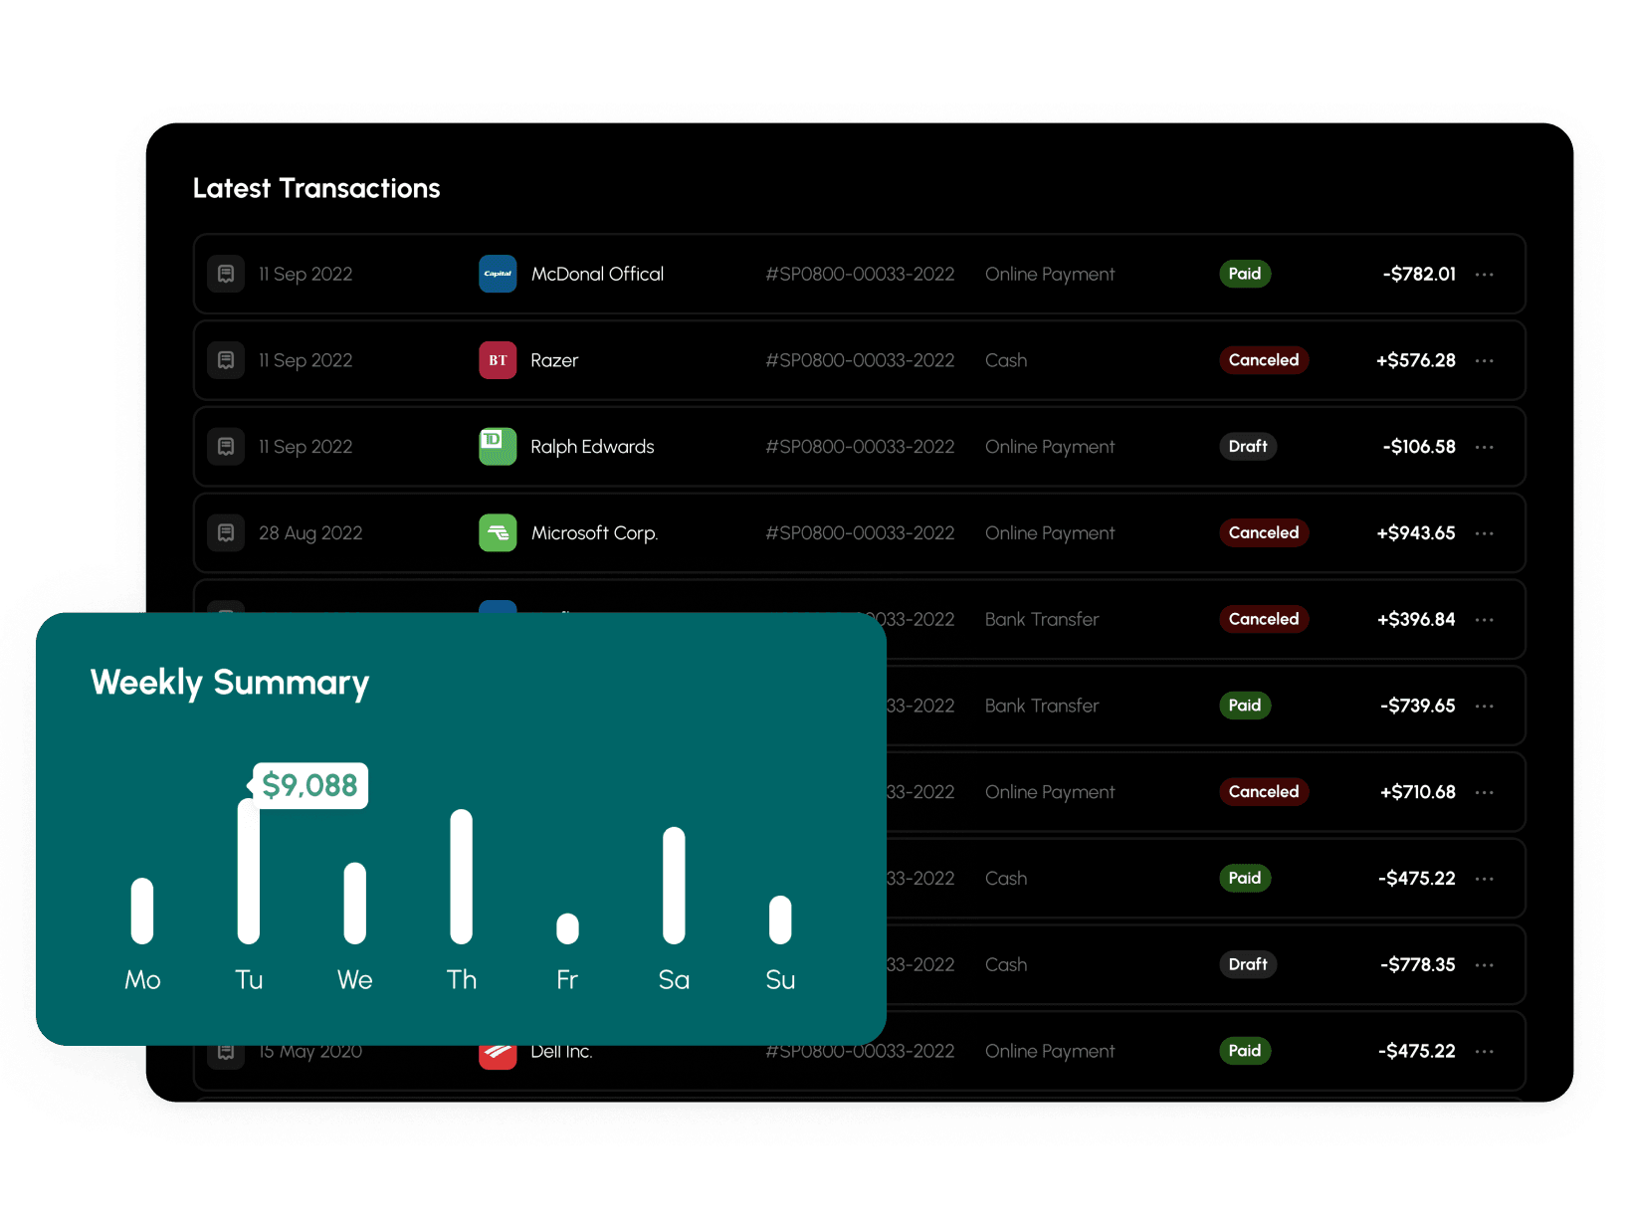Click the invoice number on the Ralph Edwards row
The height and width of the screenshot is (1223, 1630).
click(860, 447)
